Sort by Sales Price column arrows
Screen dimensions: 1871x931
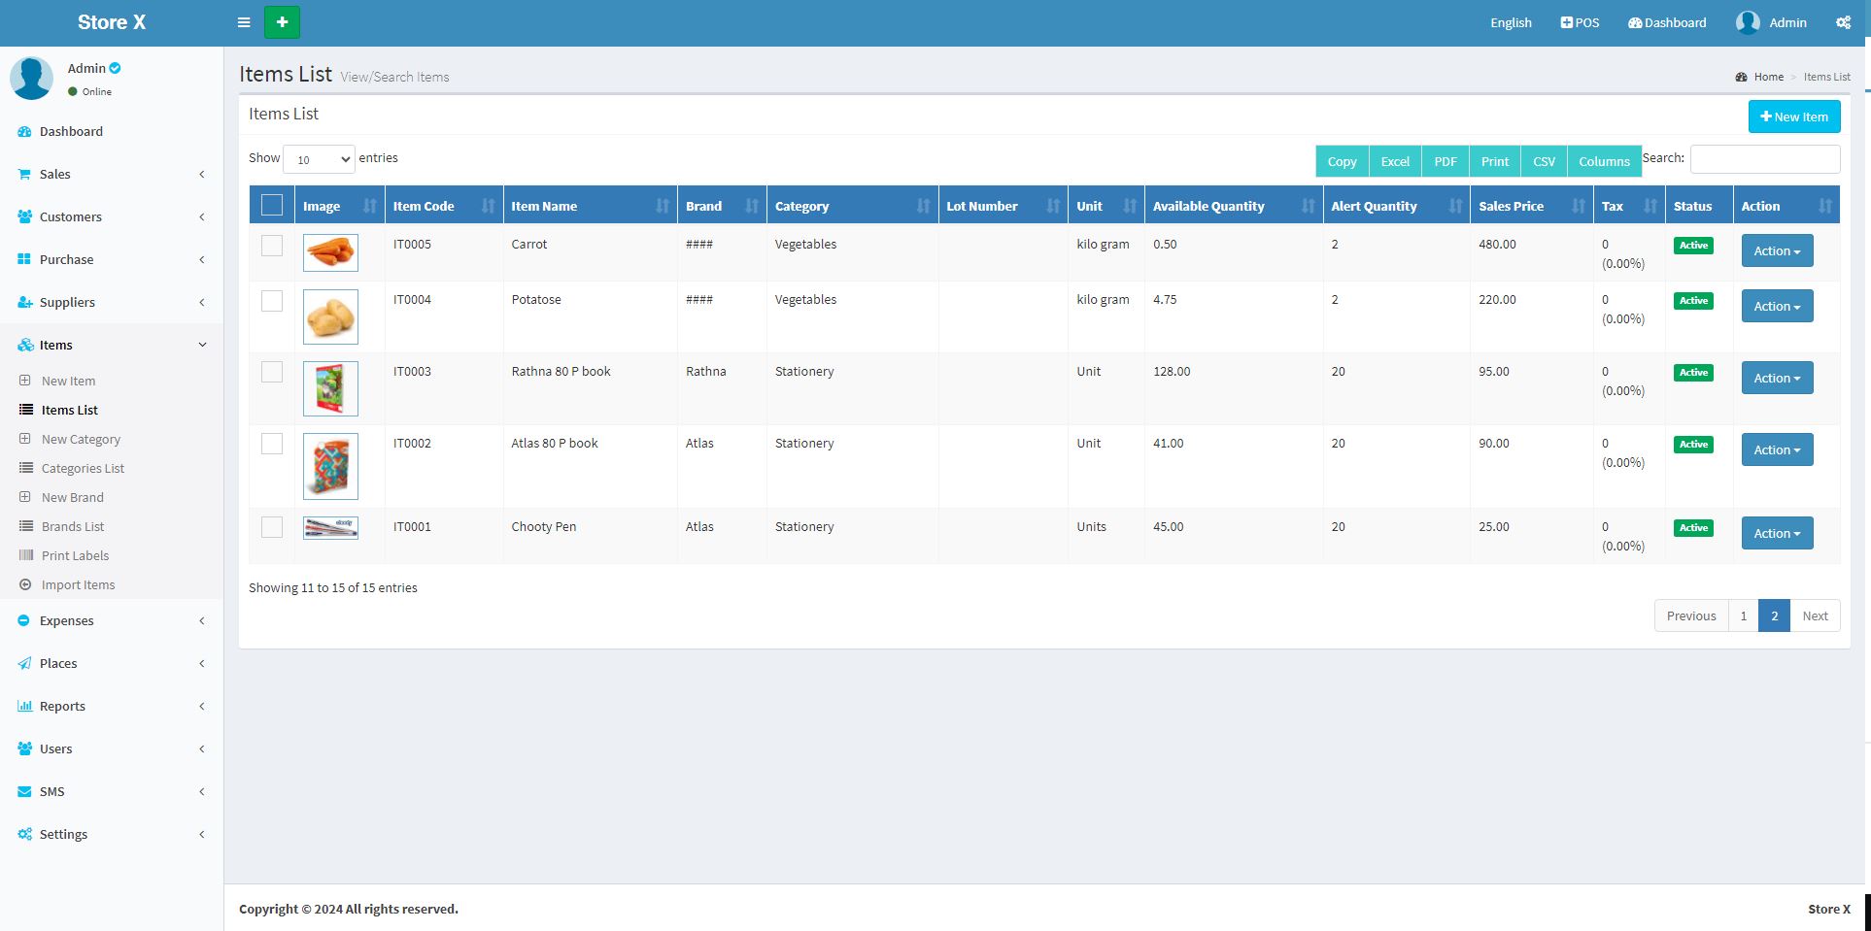[1578, 206]
